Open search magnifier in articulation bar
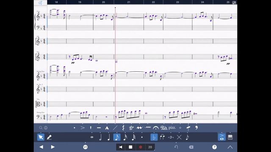The height and width of the screenshot is (152, 271). point(41,128)
